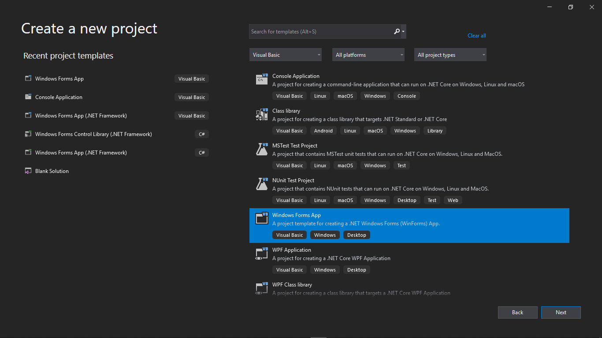
Task: Select the MSTest Test Project template title
Action: click(295, 146)
